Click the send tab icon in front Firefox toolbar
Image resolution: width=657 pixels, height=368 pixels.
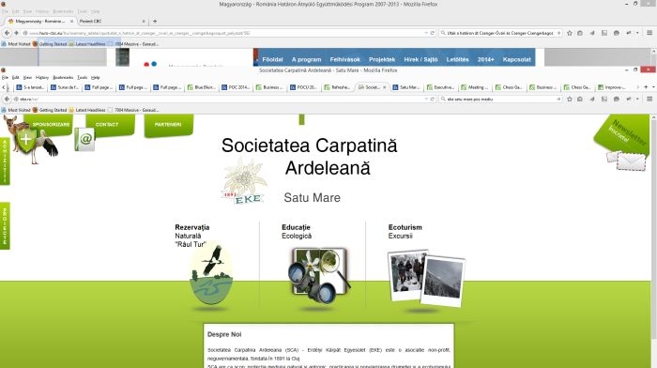tap(592, 100)
